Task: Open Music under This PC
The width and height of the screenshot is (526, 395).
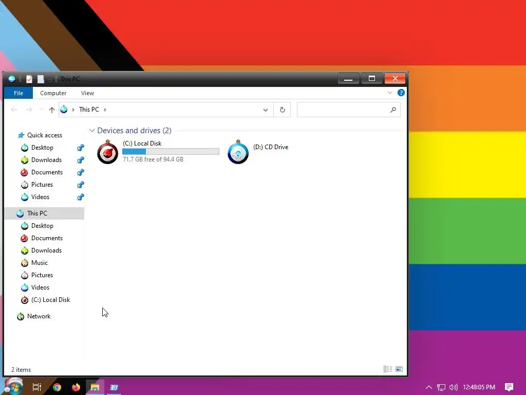Action: click(39, 263)
